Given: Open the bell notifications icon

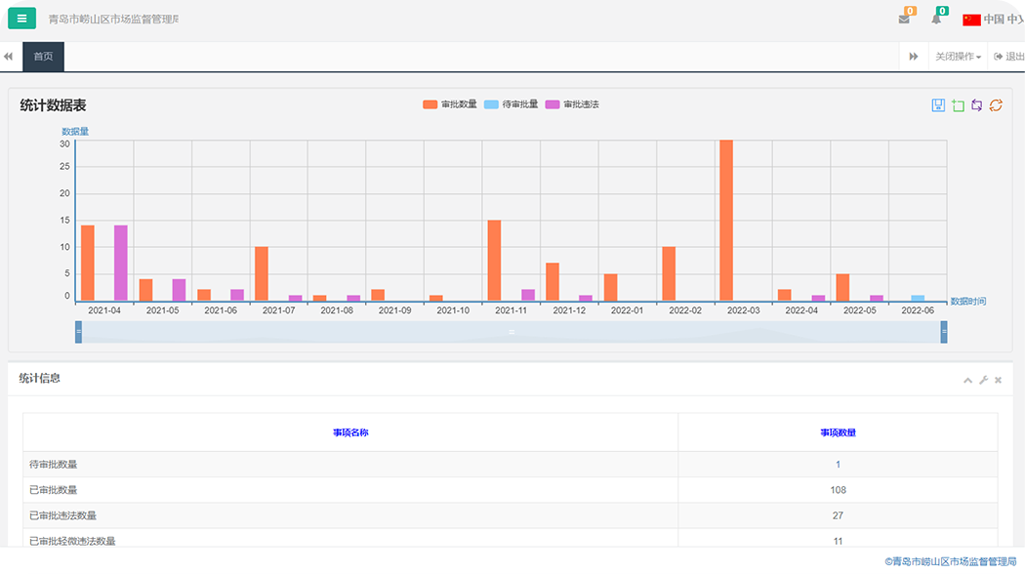Looking at the screenshot, I should coord(936,20).
